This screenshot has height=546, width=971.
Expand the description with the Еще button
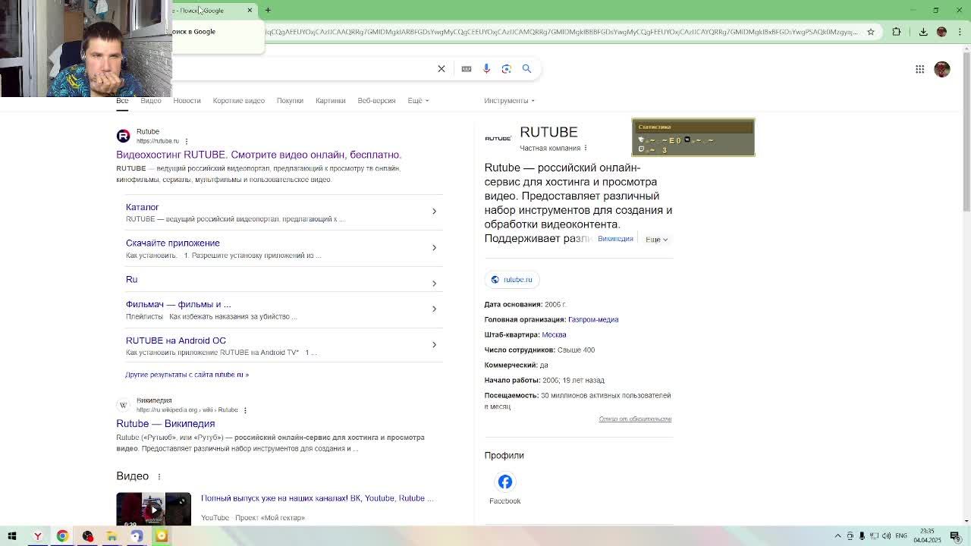tap(656, 240)
